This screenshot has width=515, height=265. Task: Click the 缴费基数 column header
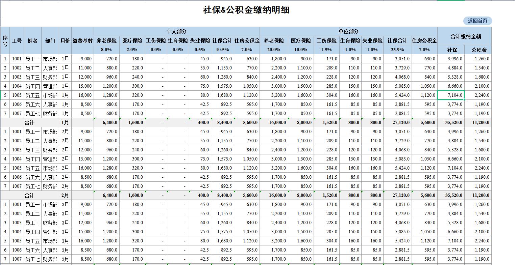pyautogui.click(x=82, y=40)
